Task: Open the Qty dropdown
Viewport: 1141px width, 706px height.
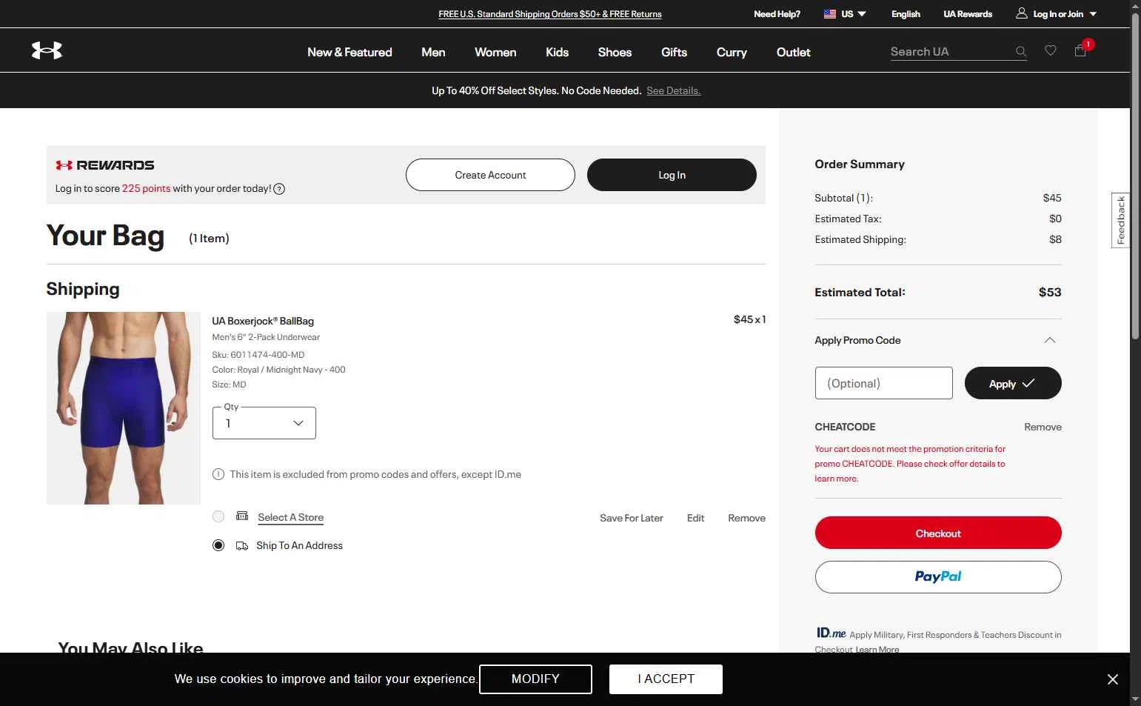Action: point(264,423)
